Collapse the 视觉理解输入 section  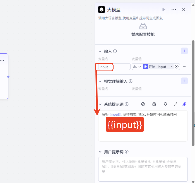100,81
